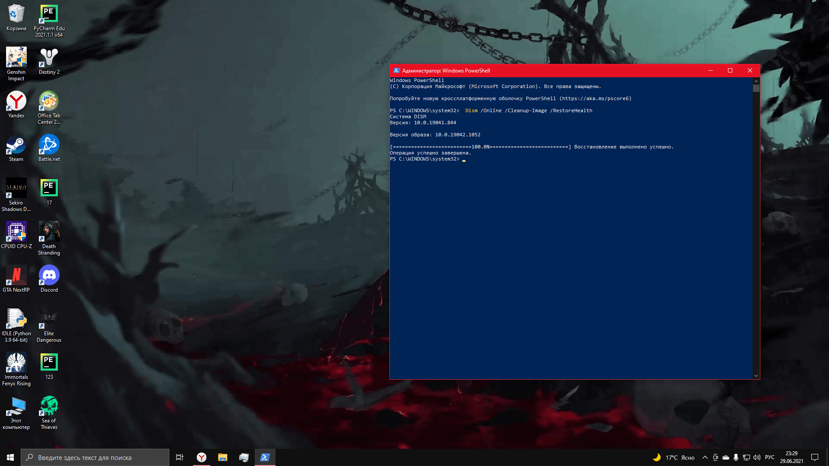Select the Steam desktop icon
The width and height of the screenshot is (829, 466).
click(x=16, y=148)
